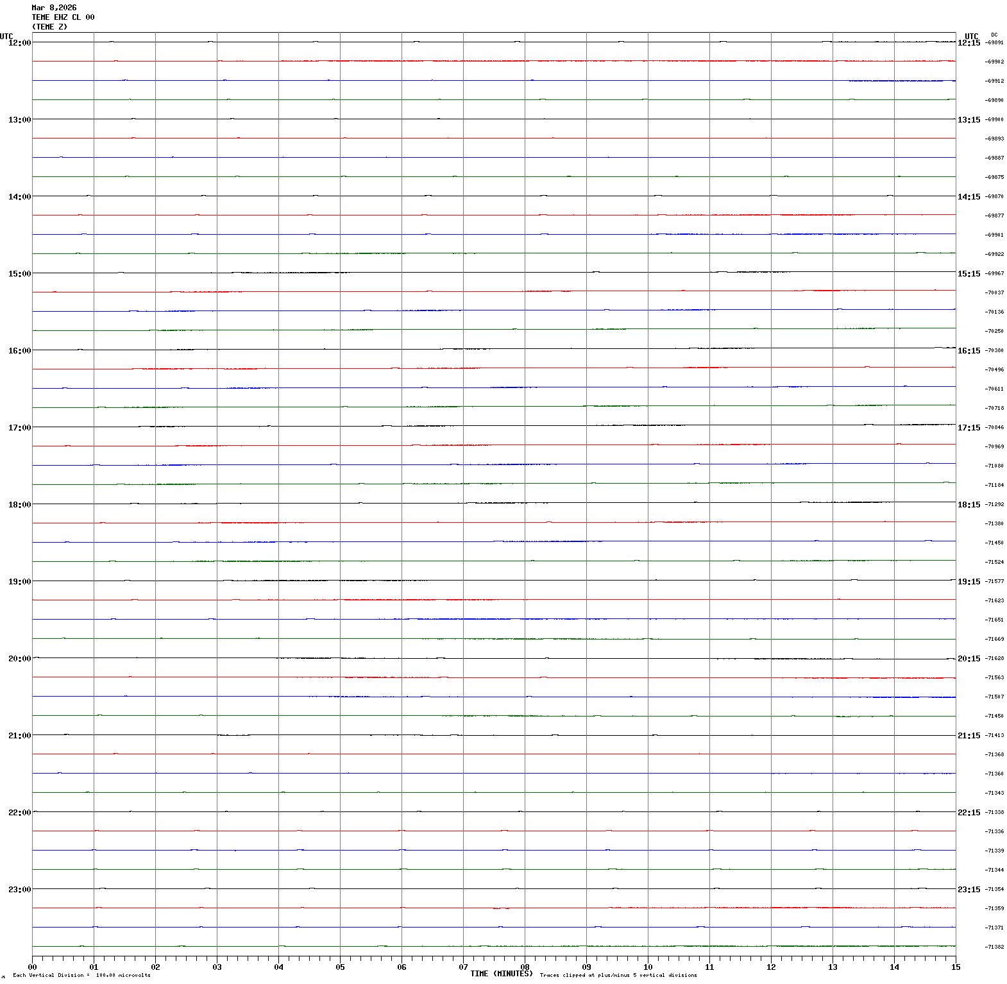Click the TIME (MINUTES) axis title

point(501,974)
